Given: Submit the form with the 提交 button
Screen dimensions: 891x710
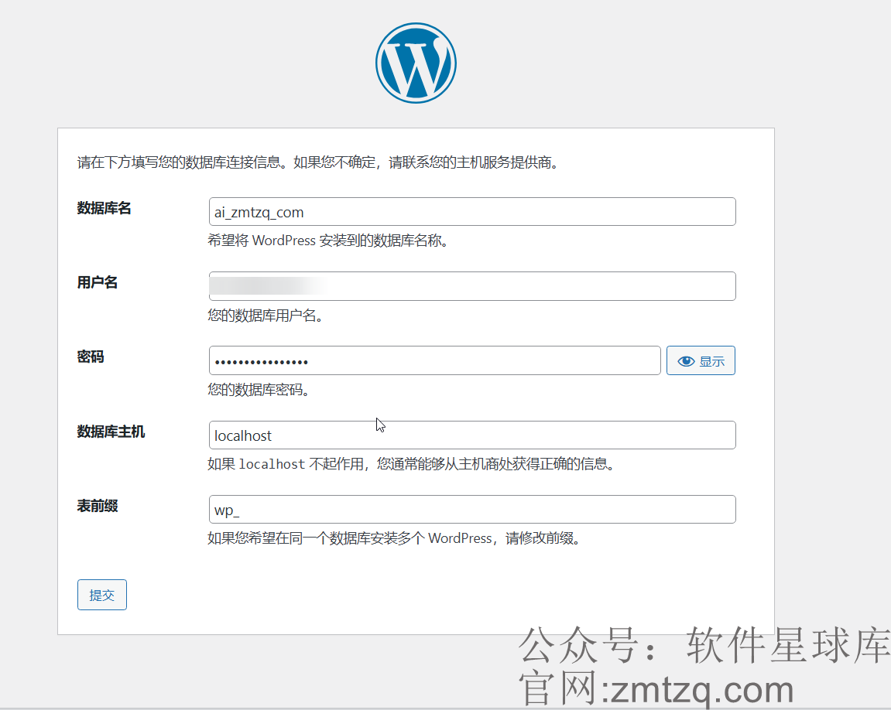Looking at the screenshot, I should click(x=101, y=595).
